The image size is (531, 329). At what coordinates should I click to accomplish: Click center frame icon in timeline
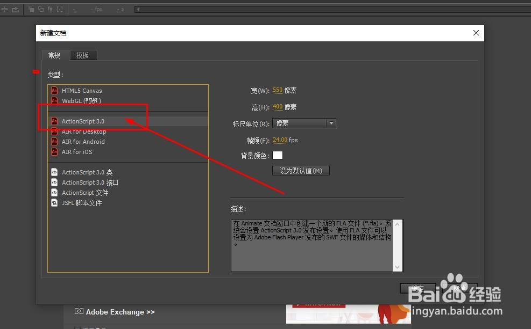click(4, 10)
